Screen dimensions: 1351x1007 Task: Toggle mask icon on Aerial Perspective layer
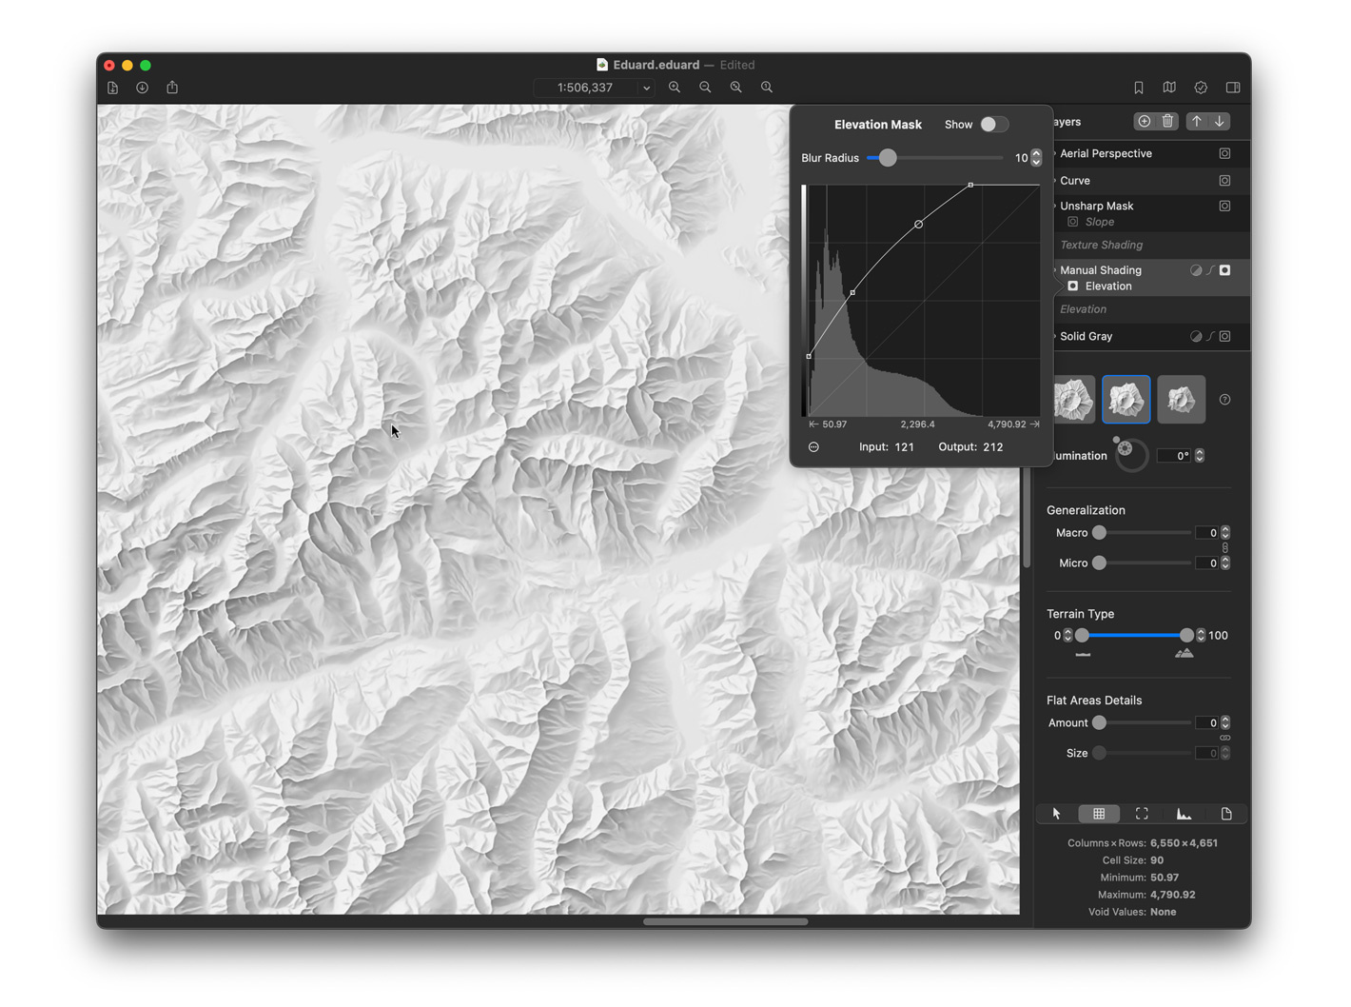pos(1224,153)
